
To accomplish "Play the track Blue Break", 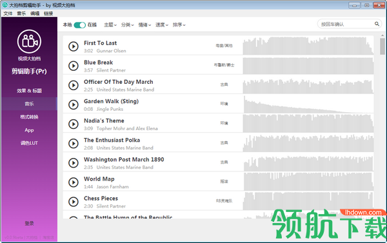I will (74, 66).
